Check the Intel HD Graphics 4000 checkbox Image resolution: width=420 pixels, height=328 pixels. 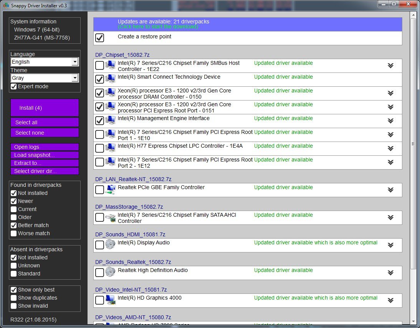click(100, 300)
